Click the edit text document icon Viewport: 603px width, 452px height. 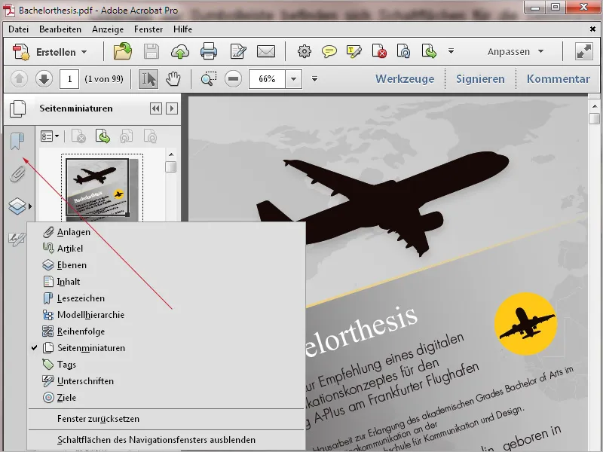pos(237,51)
